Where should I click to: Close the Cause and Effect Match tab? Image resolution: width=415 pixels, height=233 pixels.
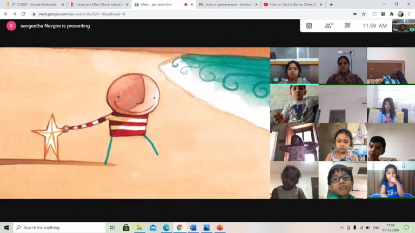[127, 4]
